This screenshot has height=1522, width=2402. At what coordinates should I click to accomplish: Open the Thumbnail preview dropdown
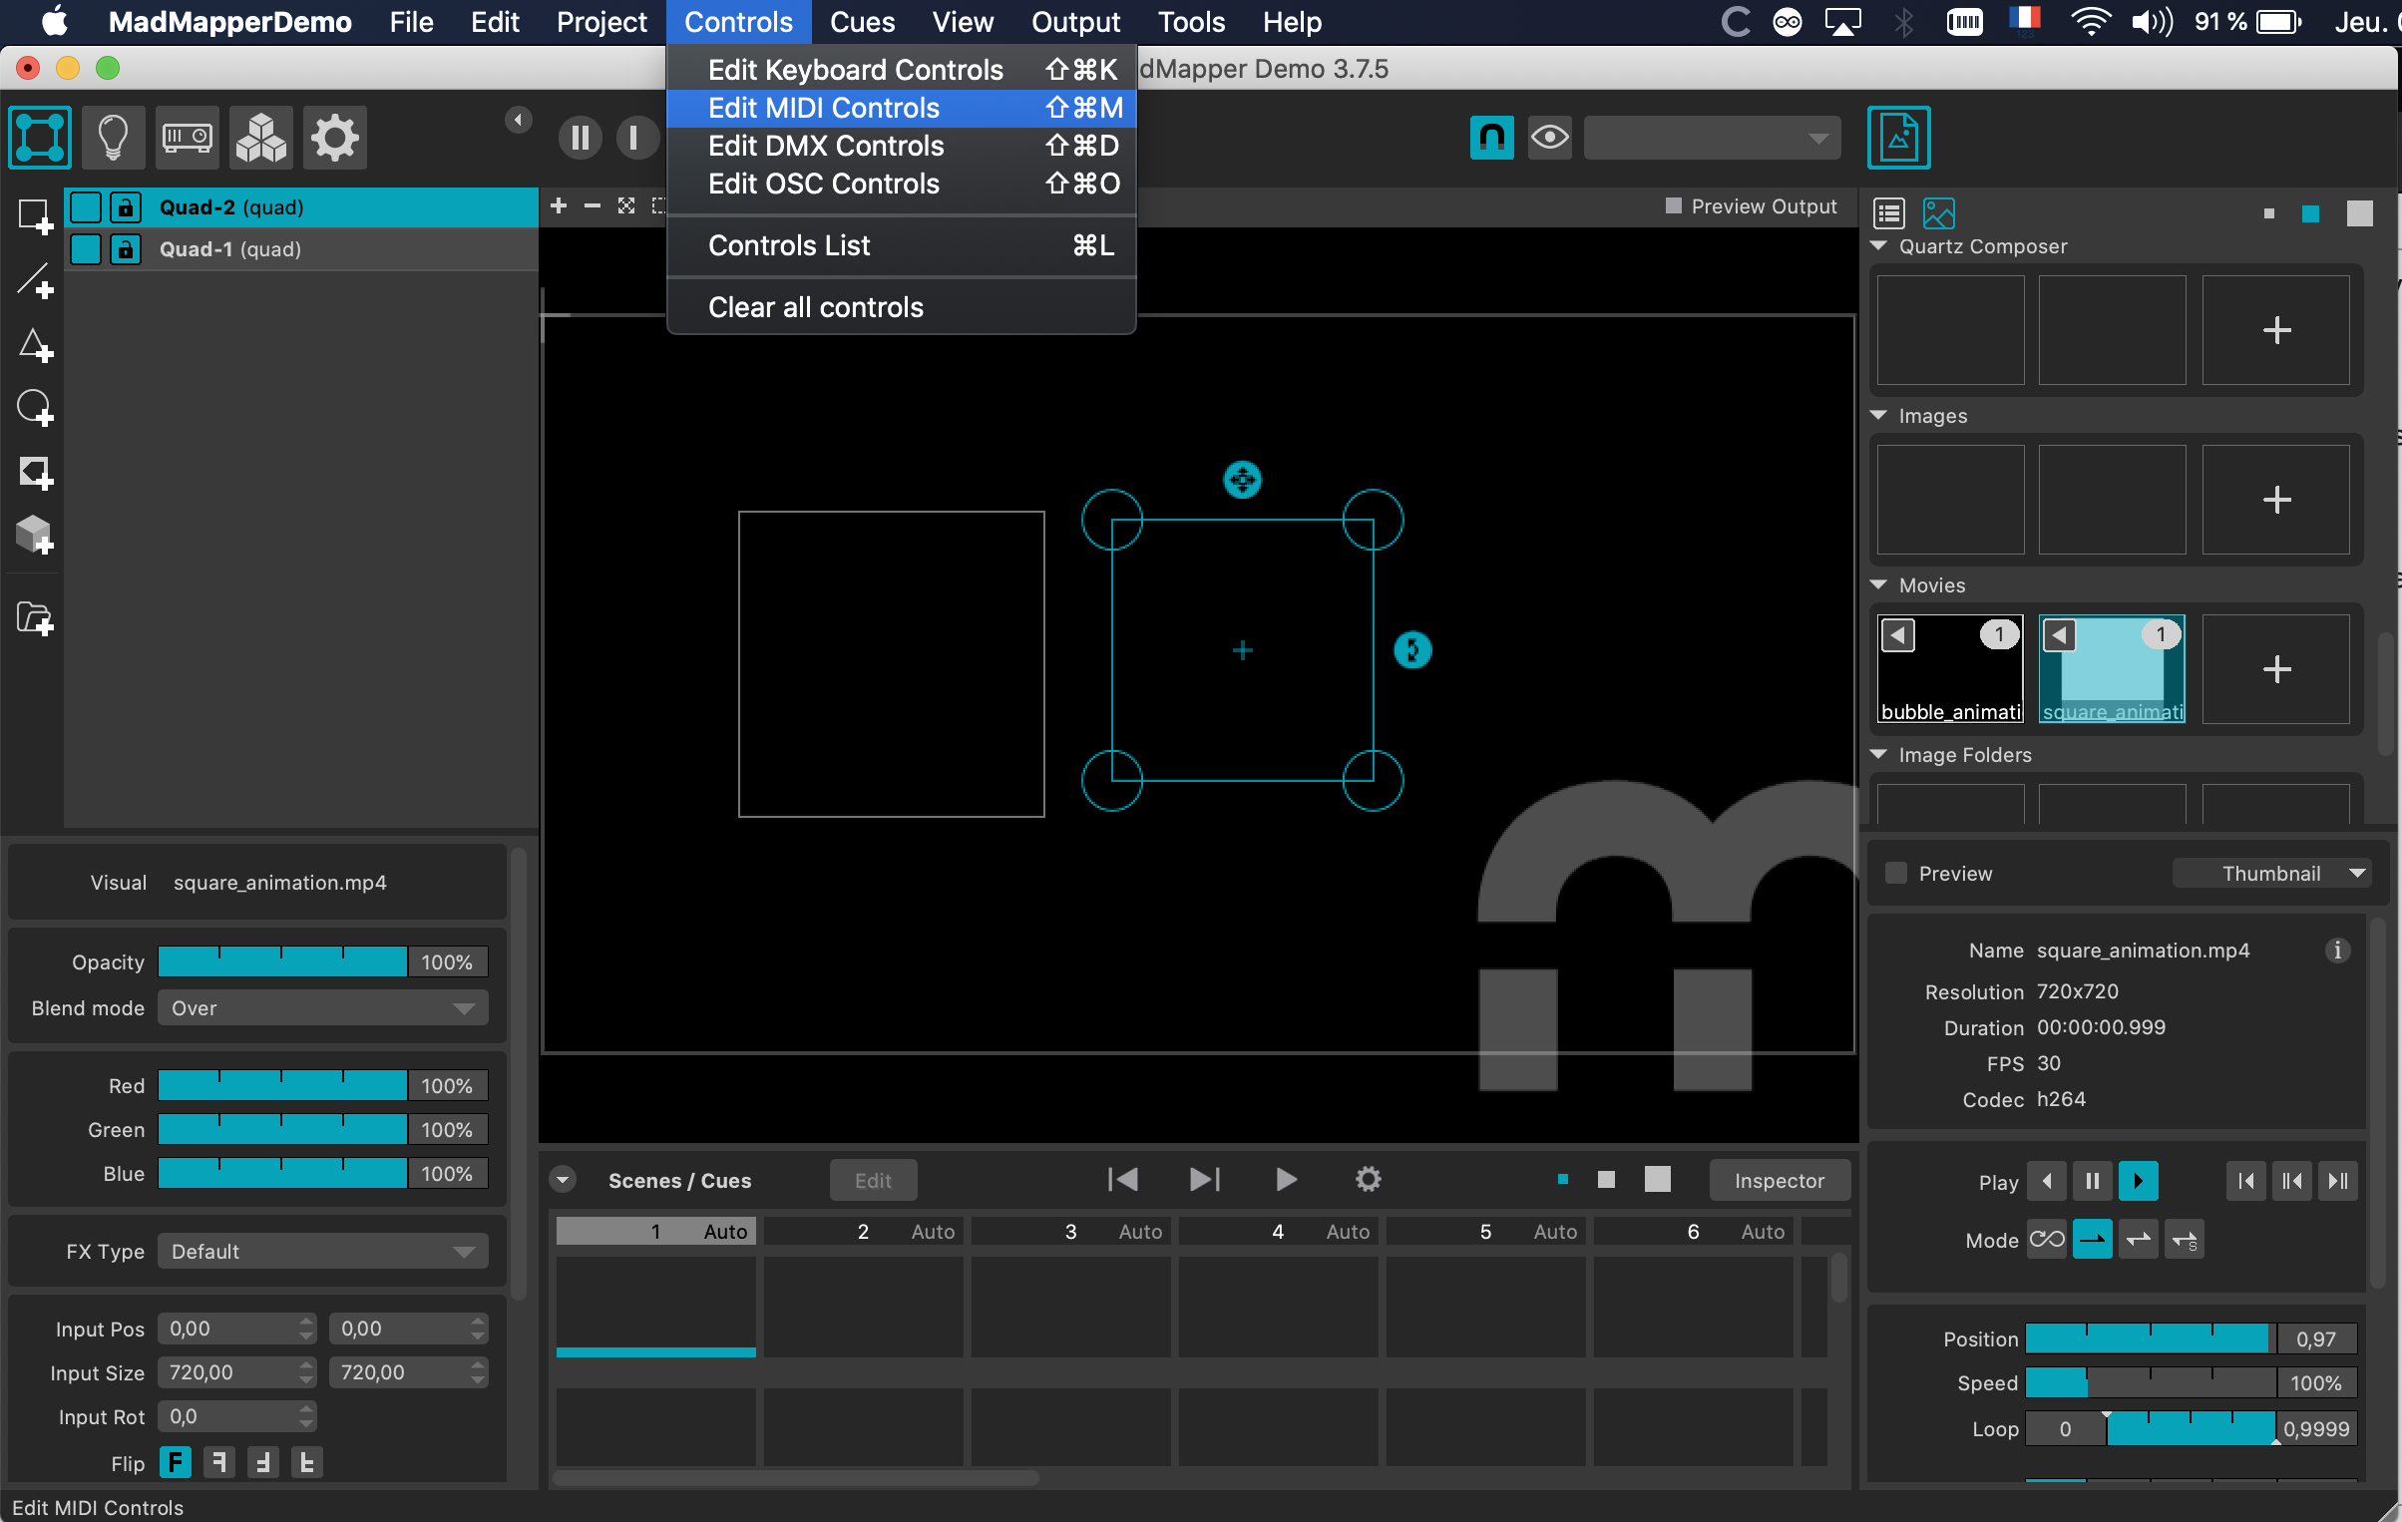tap(2271, 873)
